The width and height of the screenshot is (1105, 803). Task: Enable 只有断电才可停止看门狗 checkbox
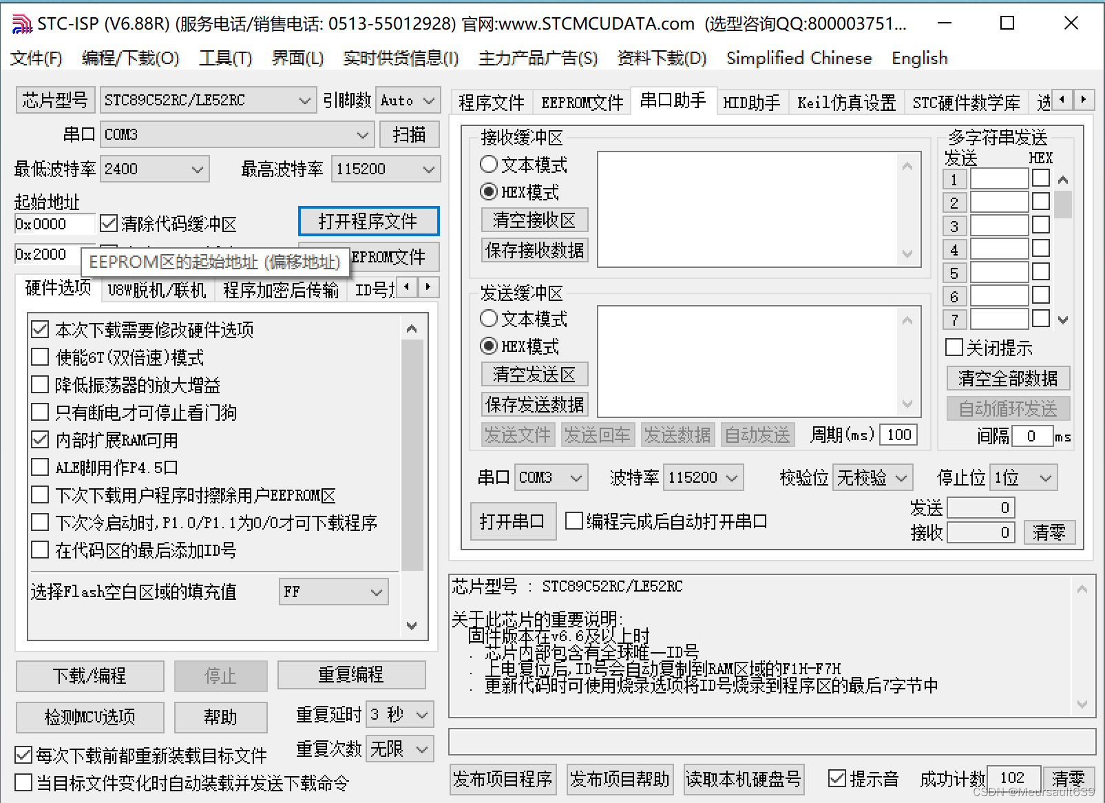40,413
